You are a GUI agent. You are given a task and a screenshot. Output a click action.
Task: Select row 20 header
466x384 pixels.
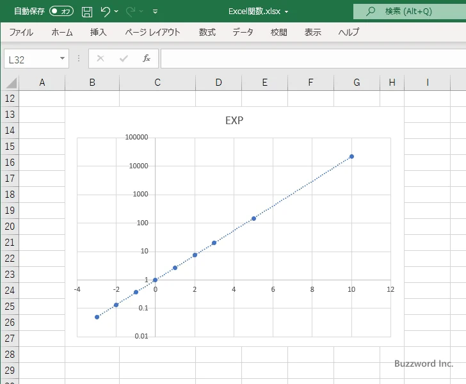(10, 227)
